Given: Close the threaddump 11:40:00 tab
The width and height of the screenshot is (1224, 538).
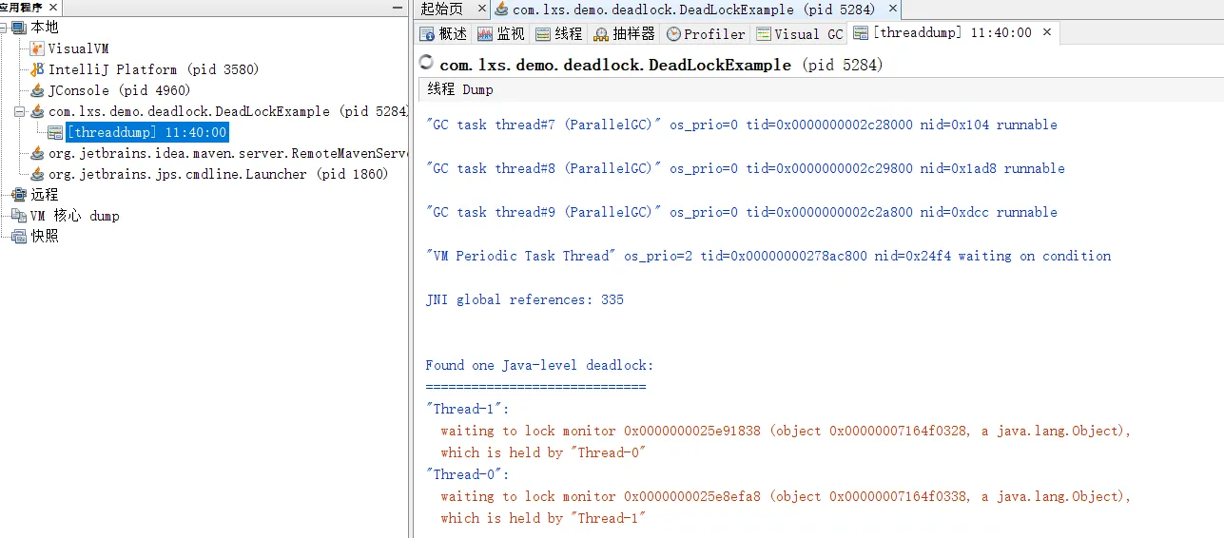Looking at the screenshot, I should pos(1047,31).
